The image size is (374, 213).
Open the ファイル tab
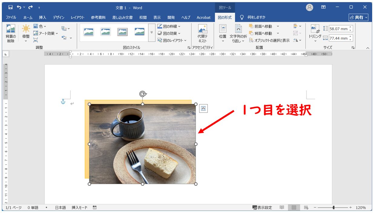(x=11, y=18)
